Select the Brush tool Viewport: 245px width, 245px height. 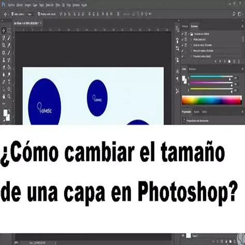click(x=9, y=53)
